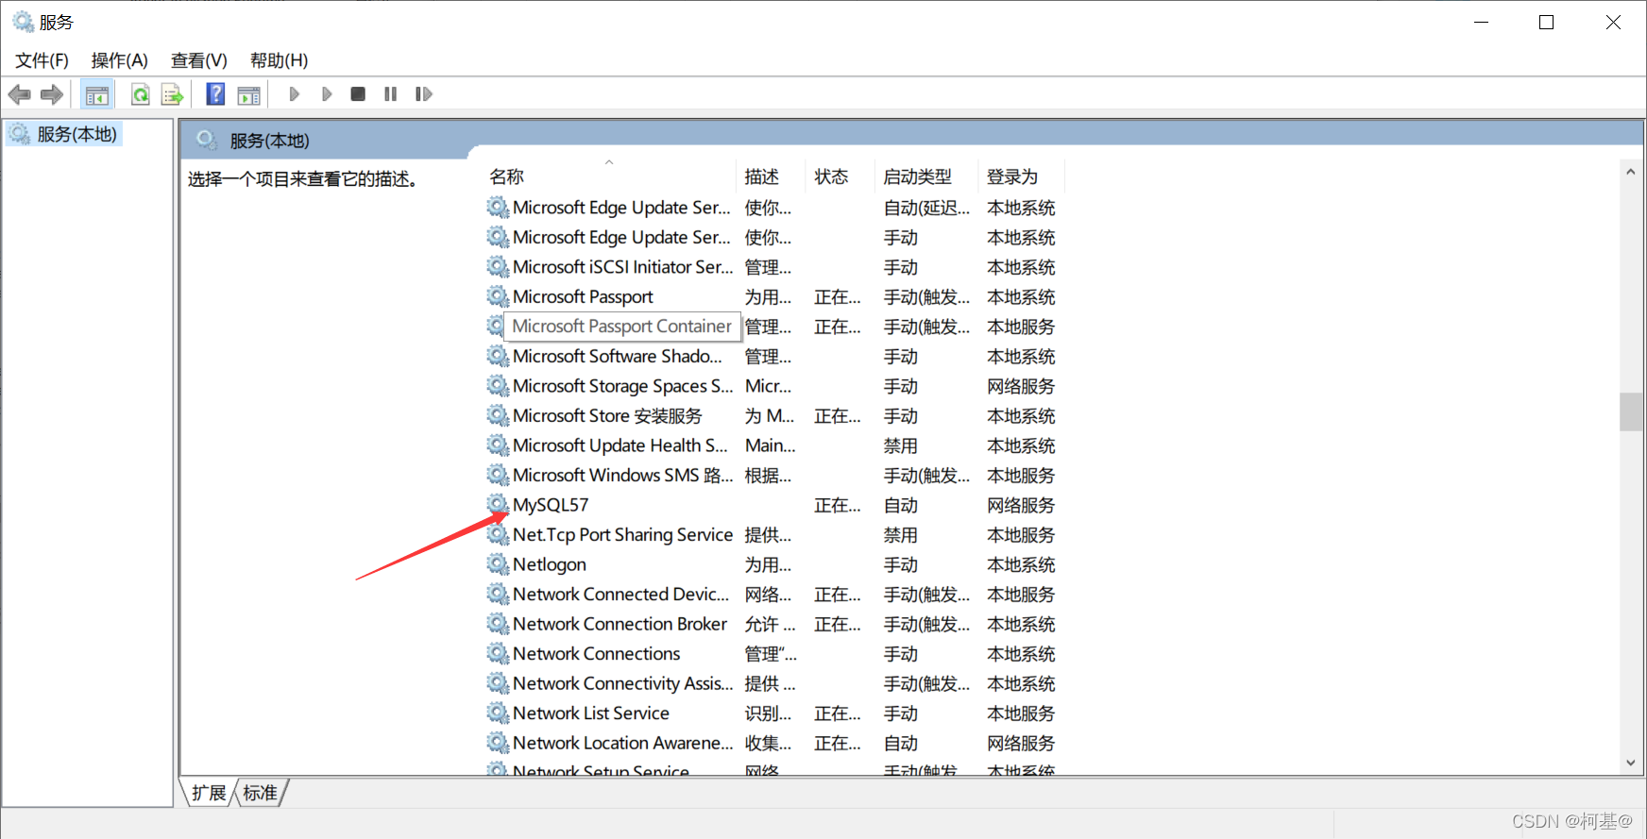Open the 查看(V) menu
1647x839 pixels.
tap(199, 60)
